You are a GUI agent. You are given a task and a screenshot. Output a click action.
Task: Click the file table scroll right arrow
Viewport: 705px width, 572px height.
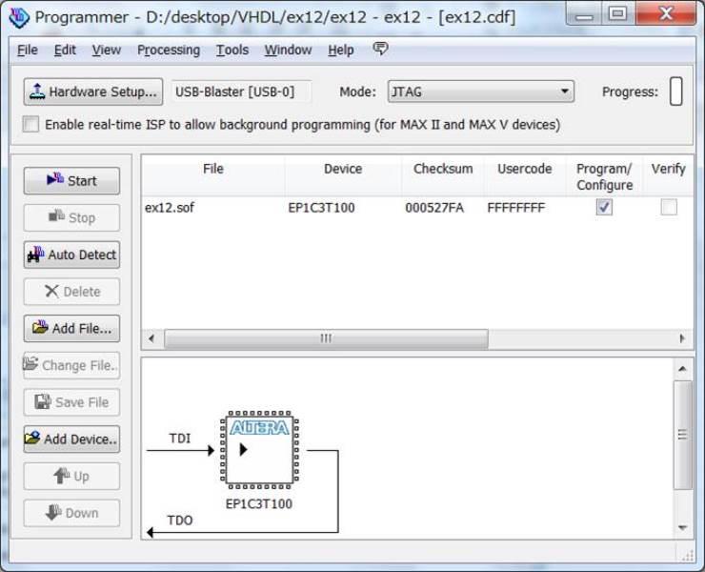(682, 338)
